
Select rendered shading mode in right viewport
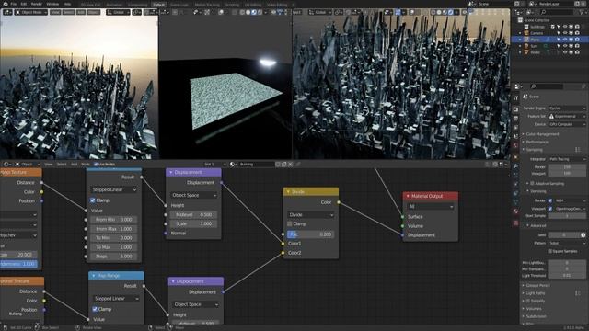click(x=450, y=12)
